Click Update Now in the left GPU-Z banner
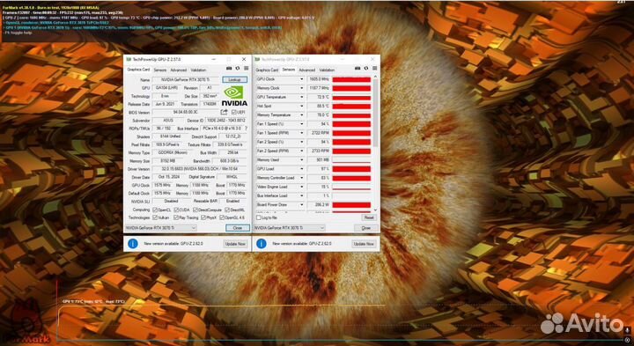The height and width of the screenshot is (346, 634). 235,244
